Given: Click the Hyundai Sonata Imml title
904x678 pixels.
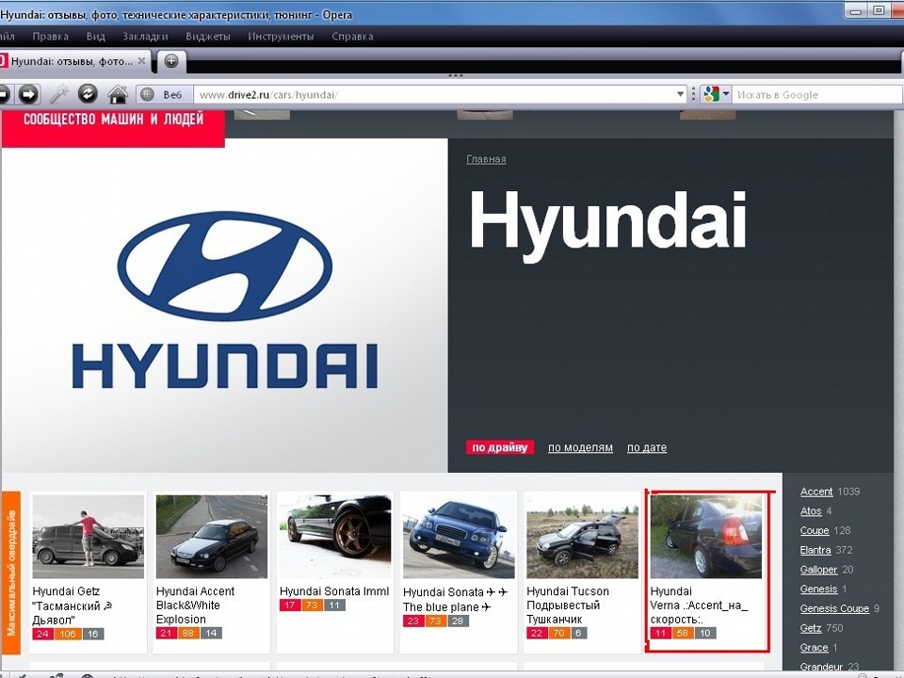Looking at the screenshot, I should (334, 591).
